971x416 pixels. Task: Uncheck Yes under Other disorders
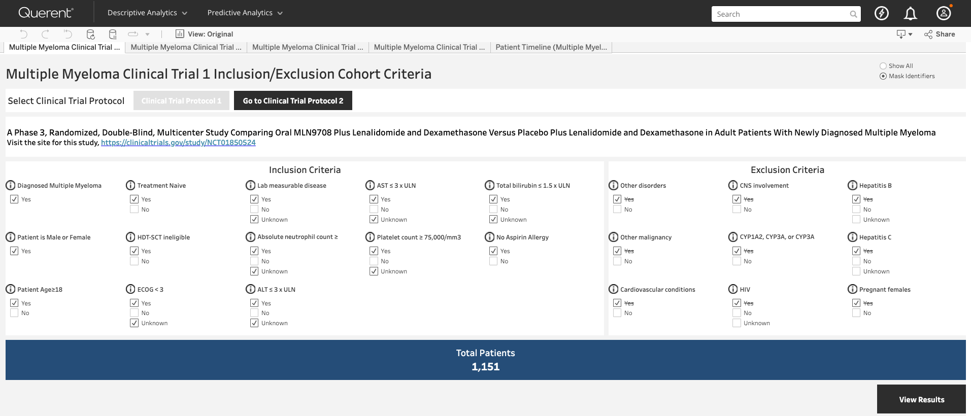pyautogui.click(x=617, y=199)
